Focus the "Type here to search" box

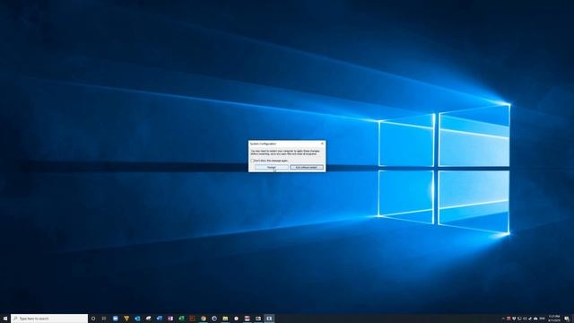(x=49, y=319)
